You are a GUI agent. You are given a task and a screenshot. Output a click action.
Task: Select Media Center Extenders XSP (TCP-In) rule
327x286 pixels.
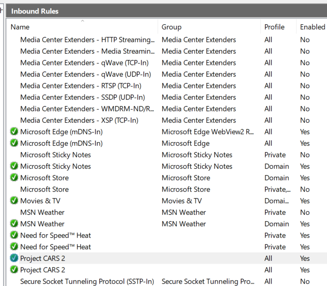(79, 120)
